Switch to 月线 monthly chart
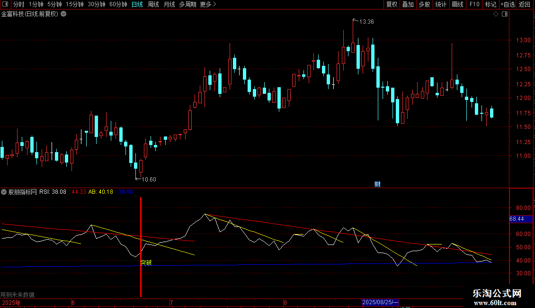The height and width of the screenshot is (308, 535). [x=169, y=4]
